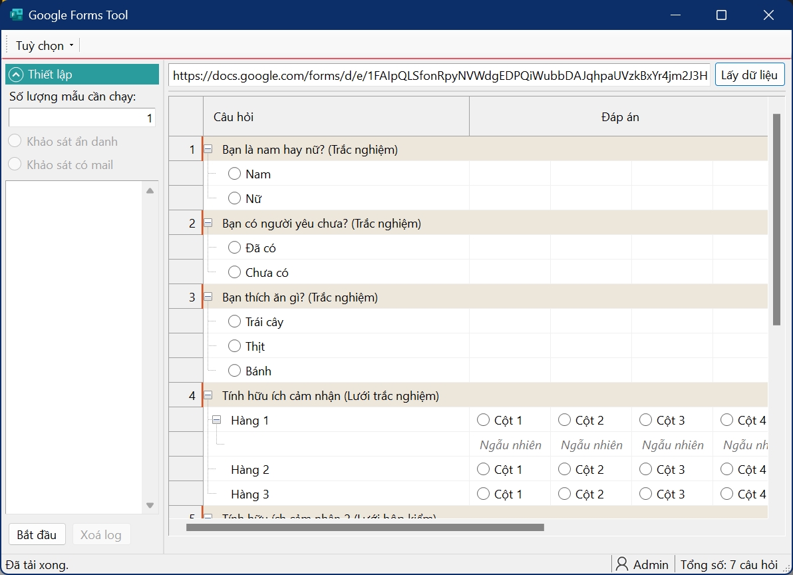Click the Ngẫu nhiên cell under Cột 3
Viewport: 793px width, 575px height.
[673, 445]
